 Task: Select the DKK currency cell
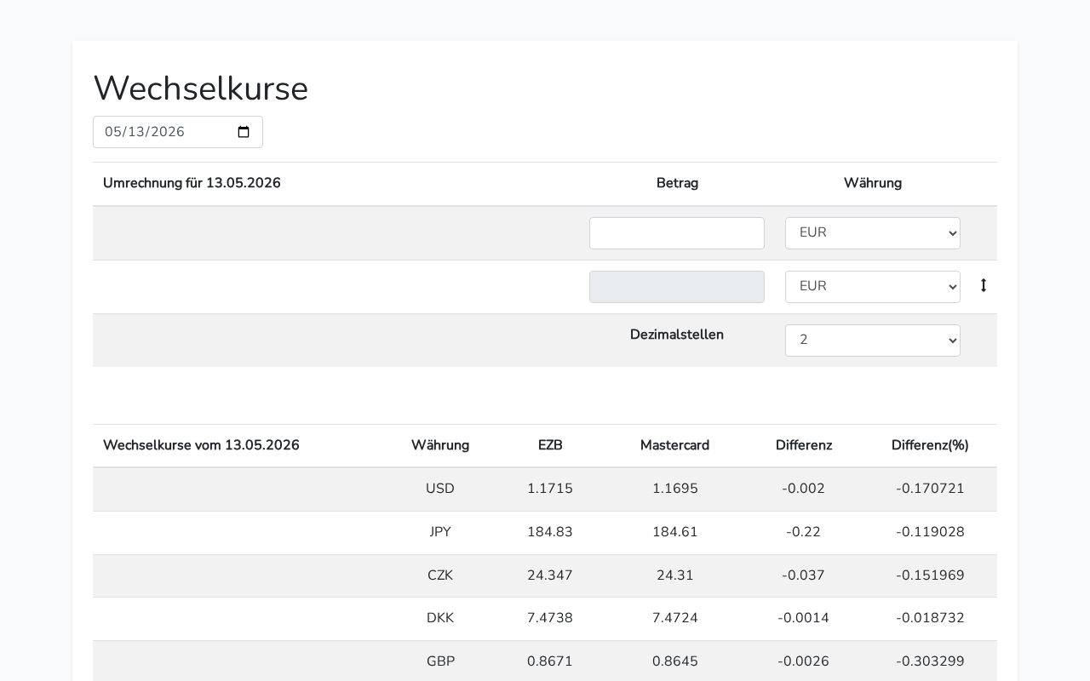coord(440,618)
